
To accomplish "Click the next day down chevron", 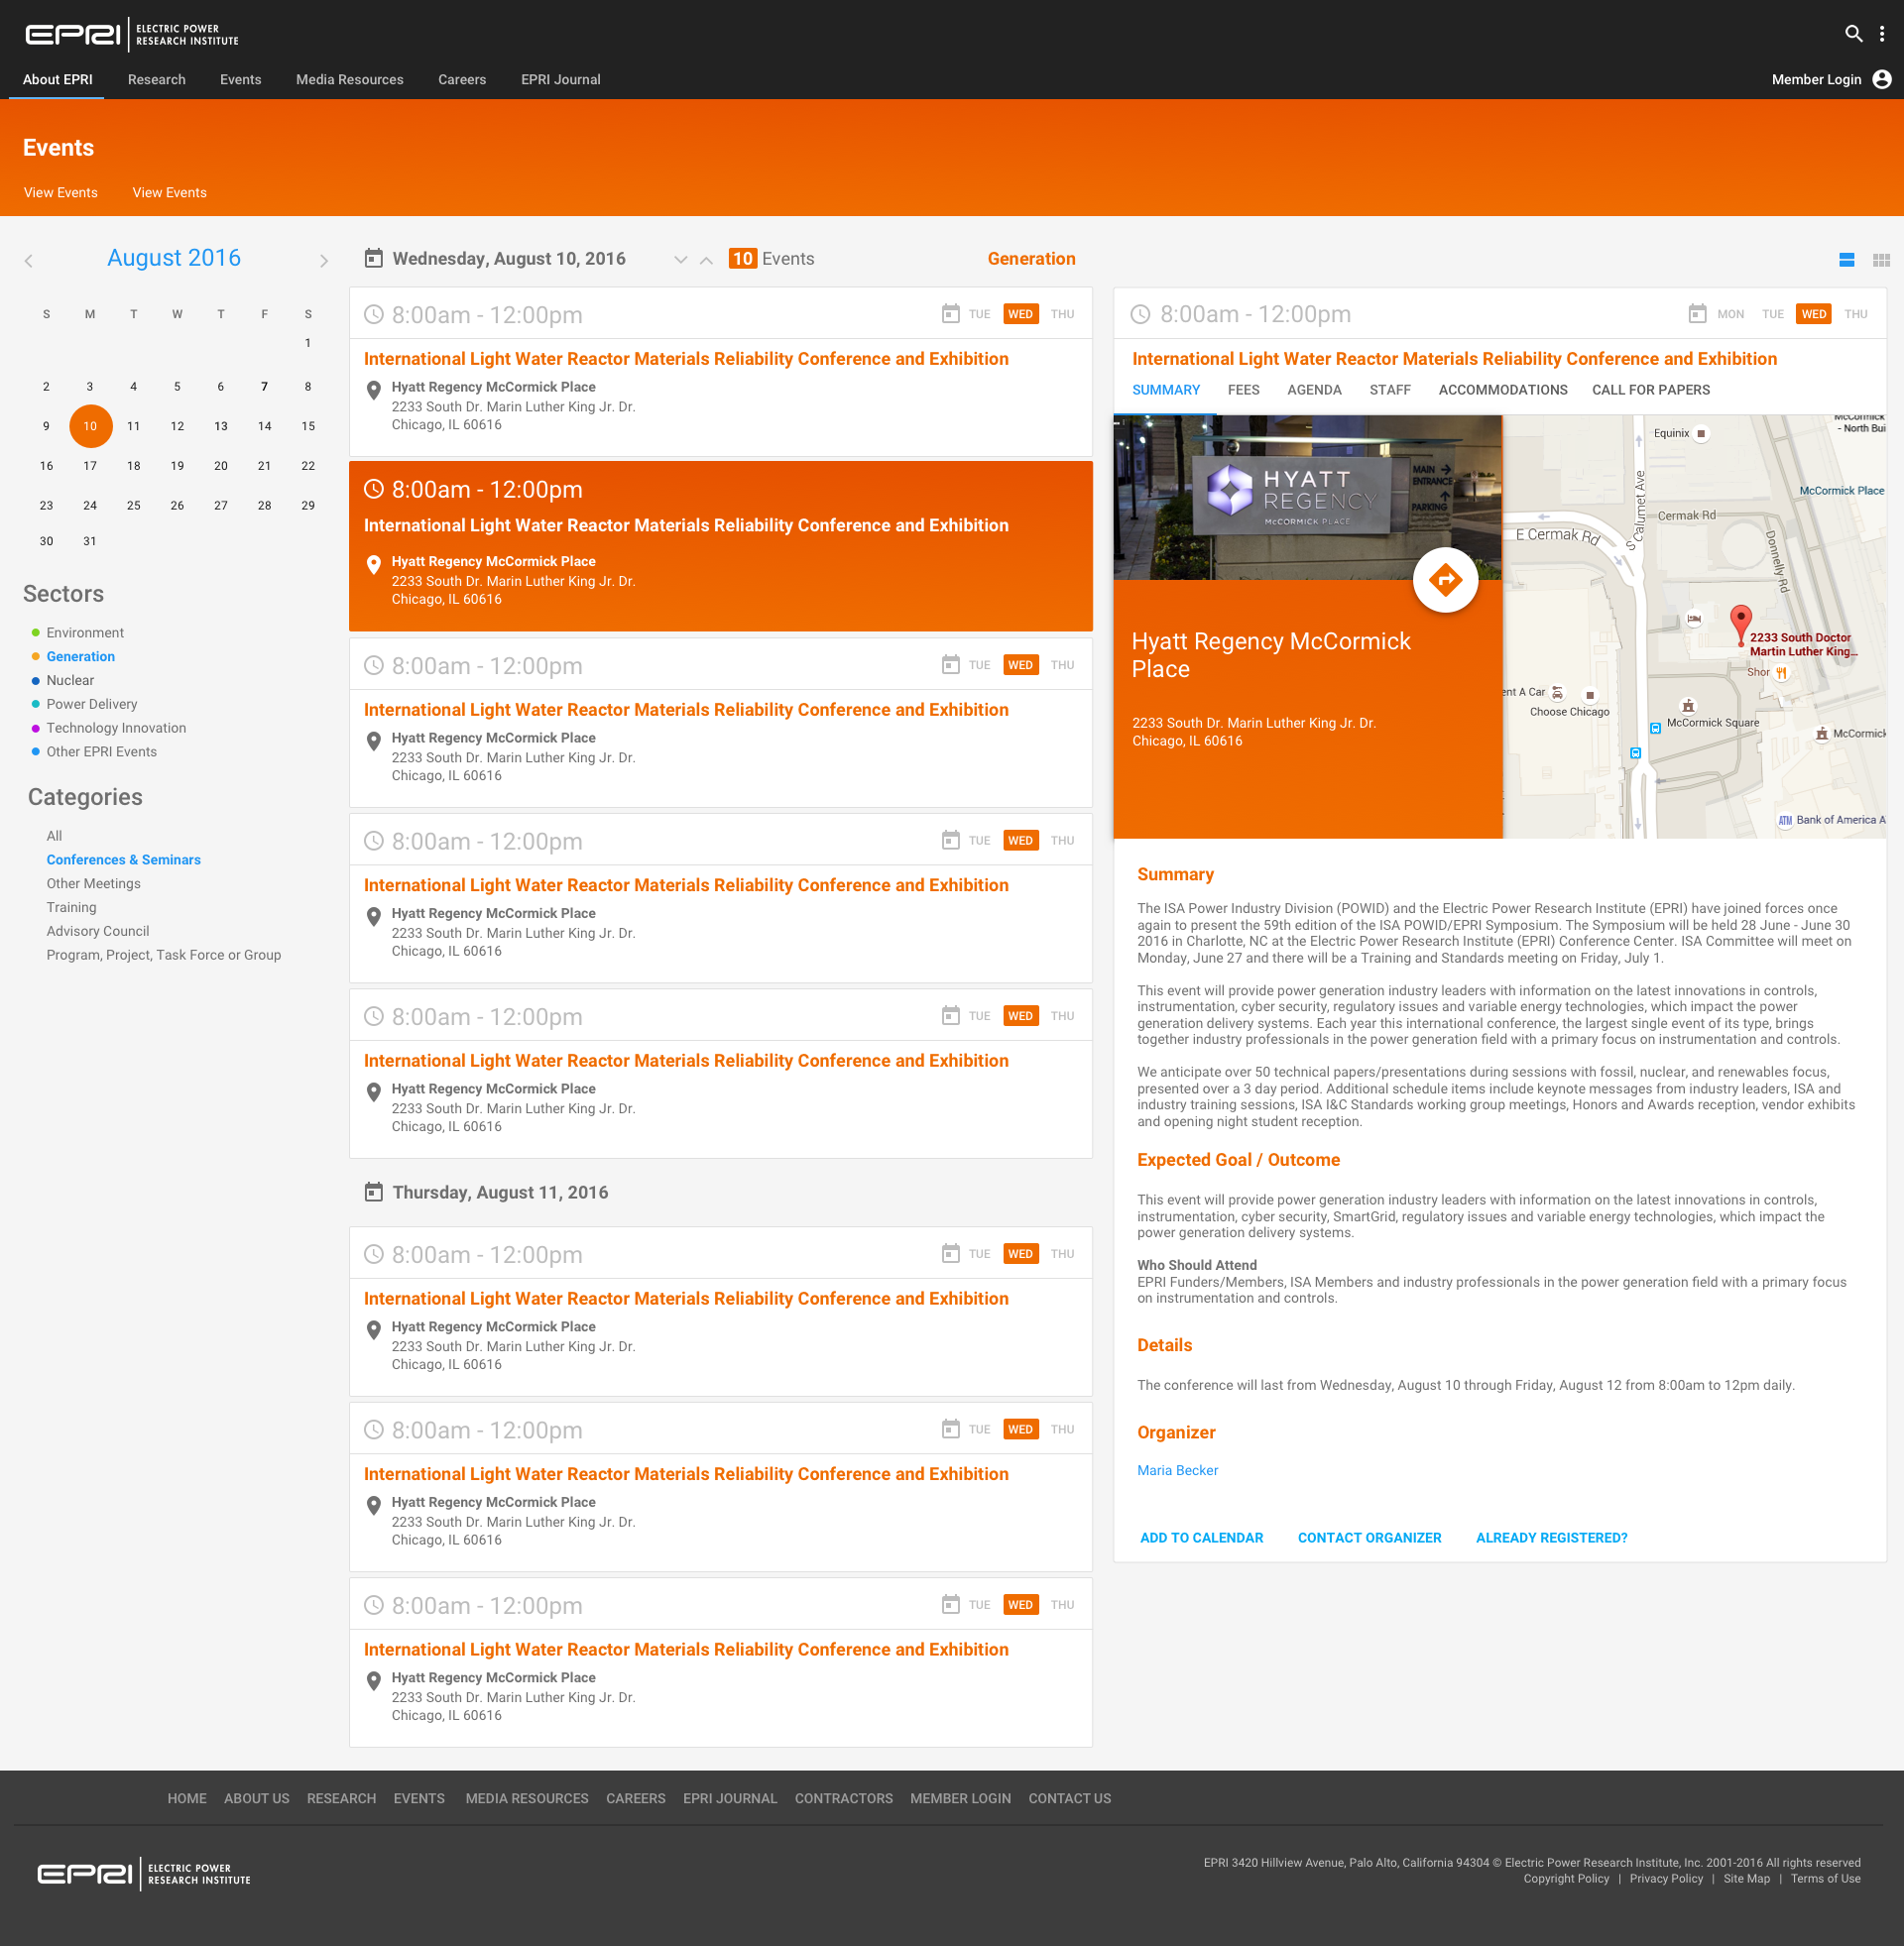I will coord(680,260).
